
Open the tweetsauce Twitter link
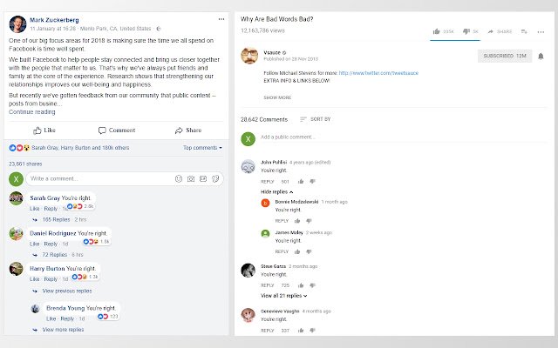378,73
